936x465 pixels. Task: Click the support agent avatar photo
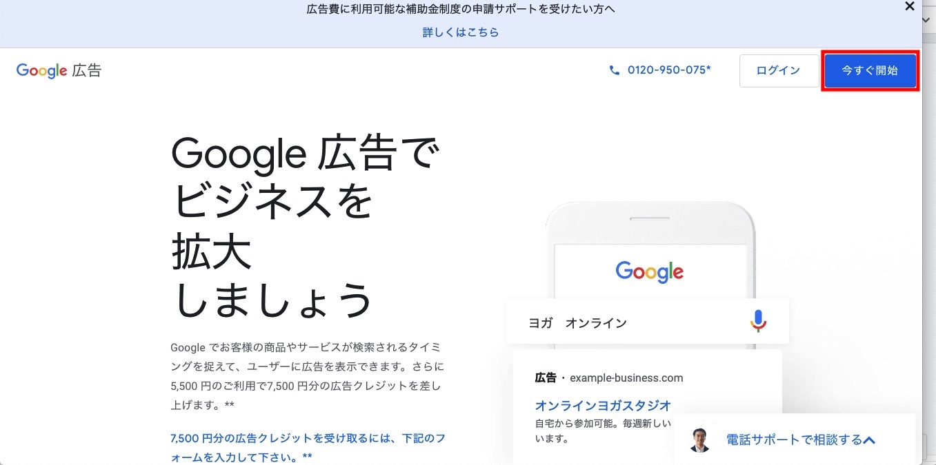click(700, 440)
